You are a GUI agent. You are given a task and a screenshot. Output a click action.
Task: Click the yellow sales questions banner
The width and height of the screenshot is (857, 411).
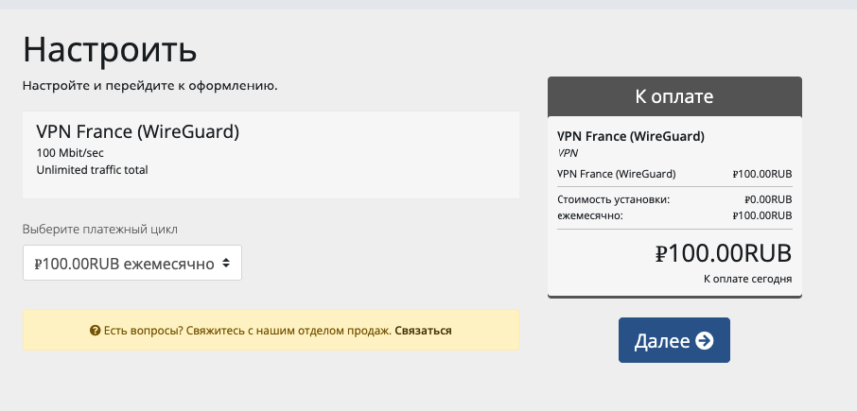271,330
